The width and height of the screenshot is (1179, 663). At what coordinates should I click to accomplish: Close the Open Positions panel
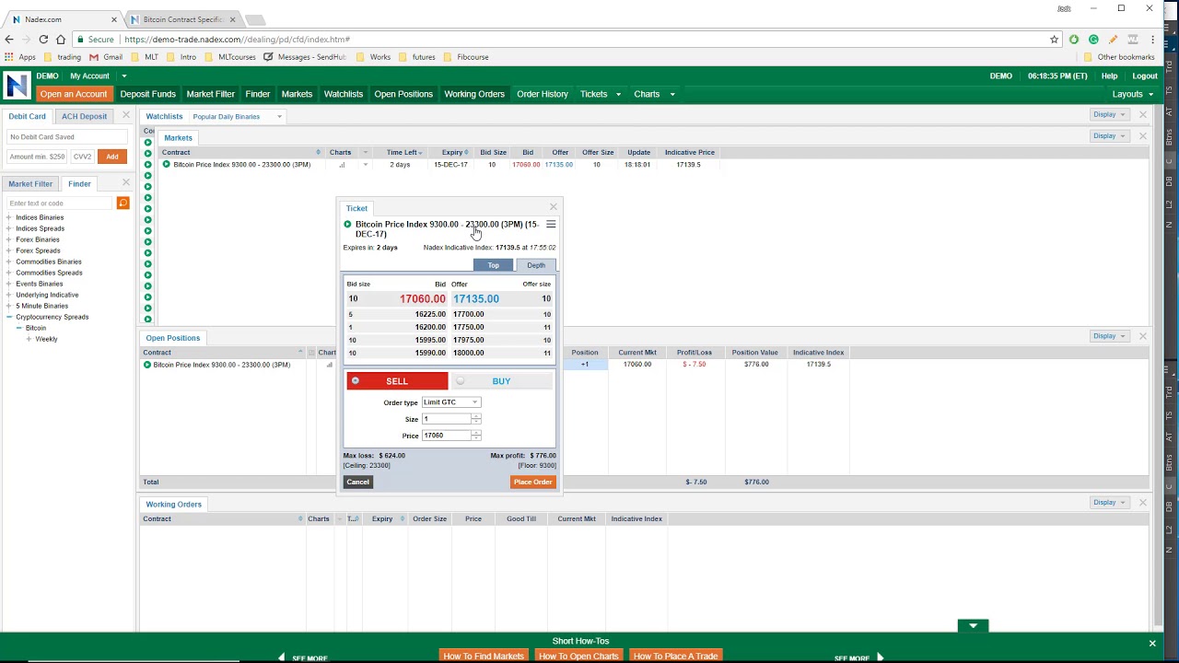tap(1143, 336)
